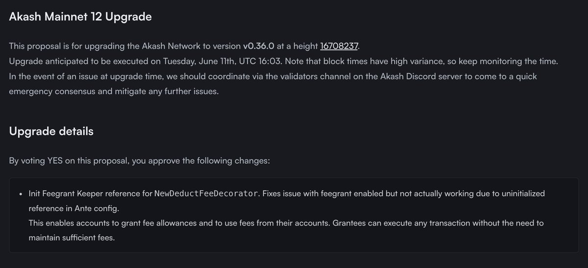Viewport: 588px width, 268px height.
Task: Click the Akash Mainnet 12 Upgrade heading
Action: (80, 17)
